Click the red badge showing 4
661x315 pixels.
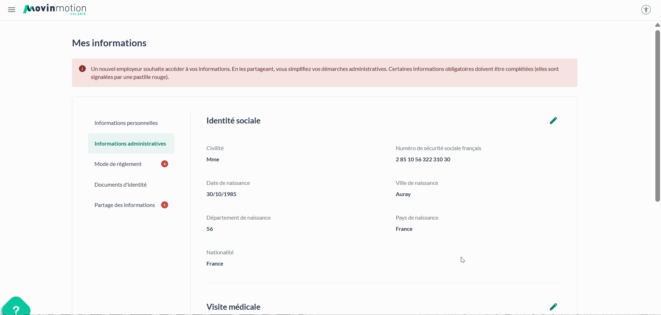[165, 164]
